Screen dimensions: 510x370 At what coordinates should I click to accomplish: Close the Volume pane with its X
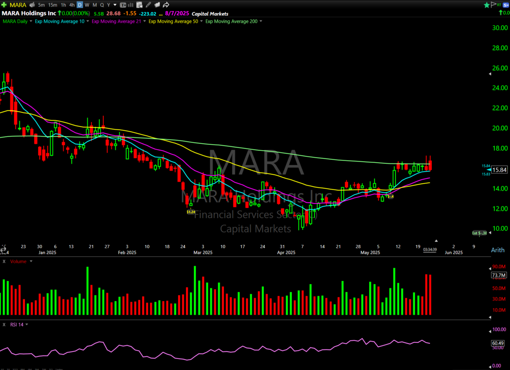[x=4, y=261]
